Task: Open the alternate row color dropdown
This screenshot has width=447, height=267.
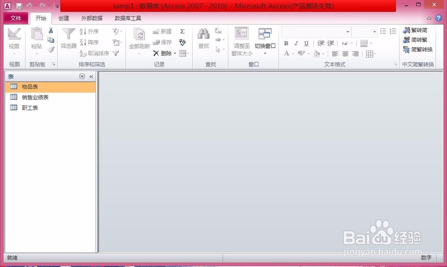Action: 366,43
